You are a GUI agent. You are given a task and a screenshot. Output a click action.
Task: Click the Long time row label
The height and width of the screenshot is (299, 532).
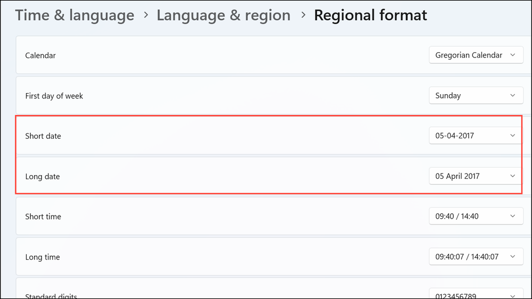tap(43, 257)
